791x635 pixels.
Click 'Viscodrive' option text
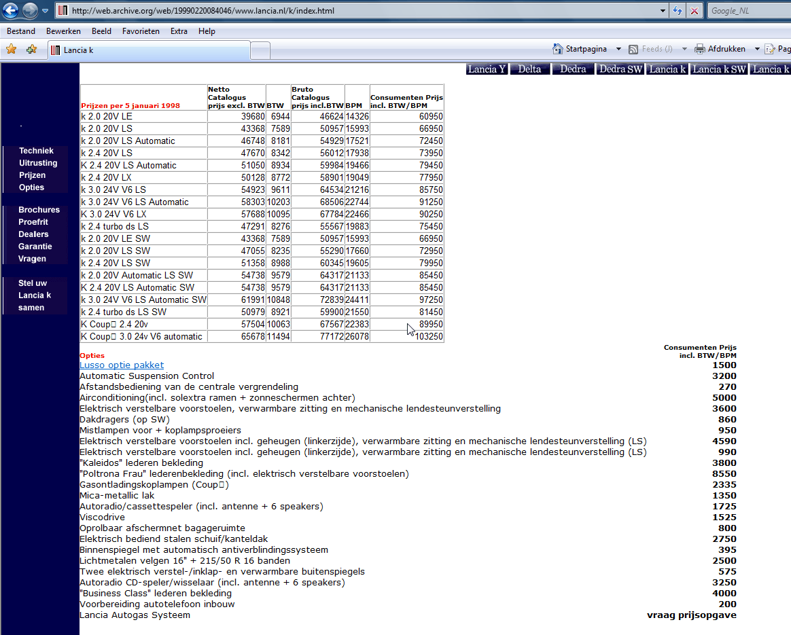pos(103,517)
